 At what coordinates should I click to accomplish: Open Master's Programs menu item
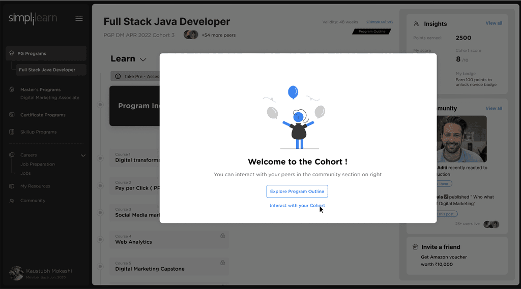click(41, 89)
